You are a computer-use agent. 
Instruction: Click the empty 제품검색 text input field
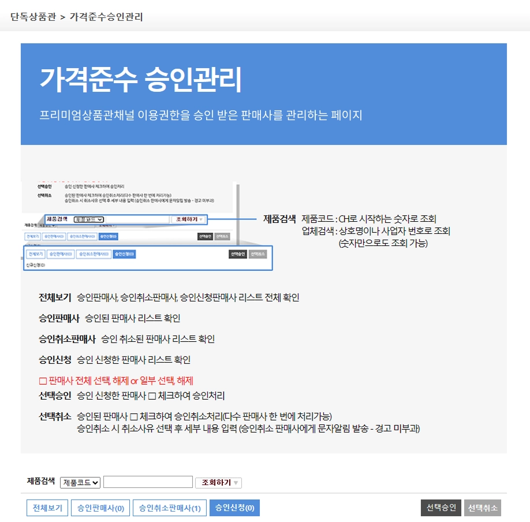pyautogui.click(x=148, y=482)
